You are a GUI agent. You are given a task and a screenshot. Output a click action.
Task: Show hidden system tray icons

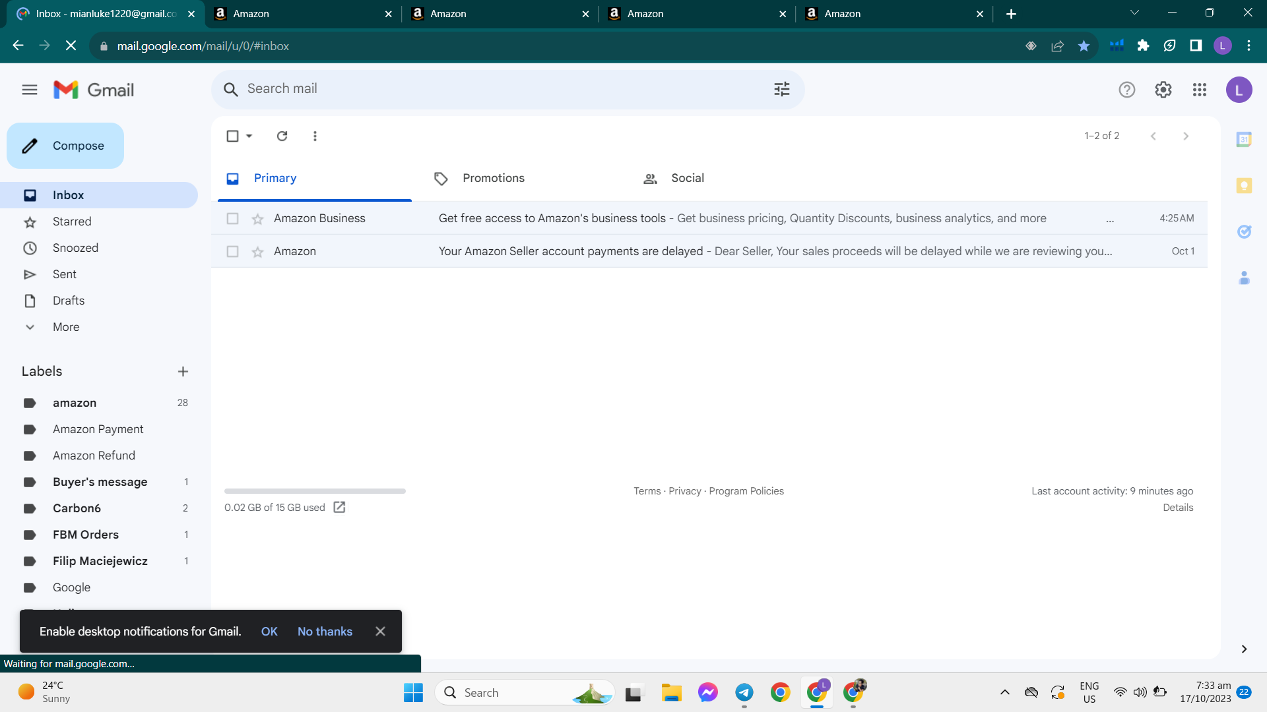click(1005, 692)
